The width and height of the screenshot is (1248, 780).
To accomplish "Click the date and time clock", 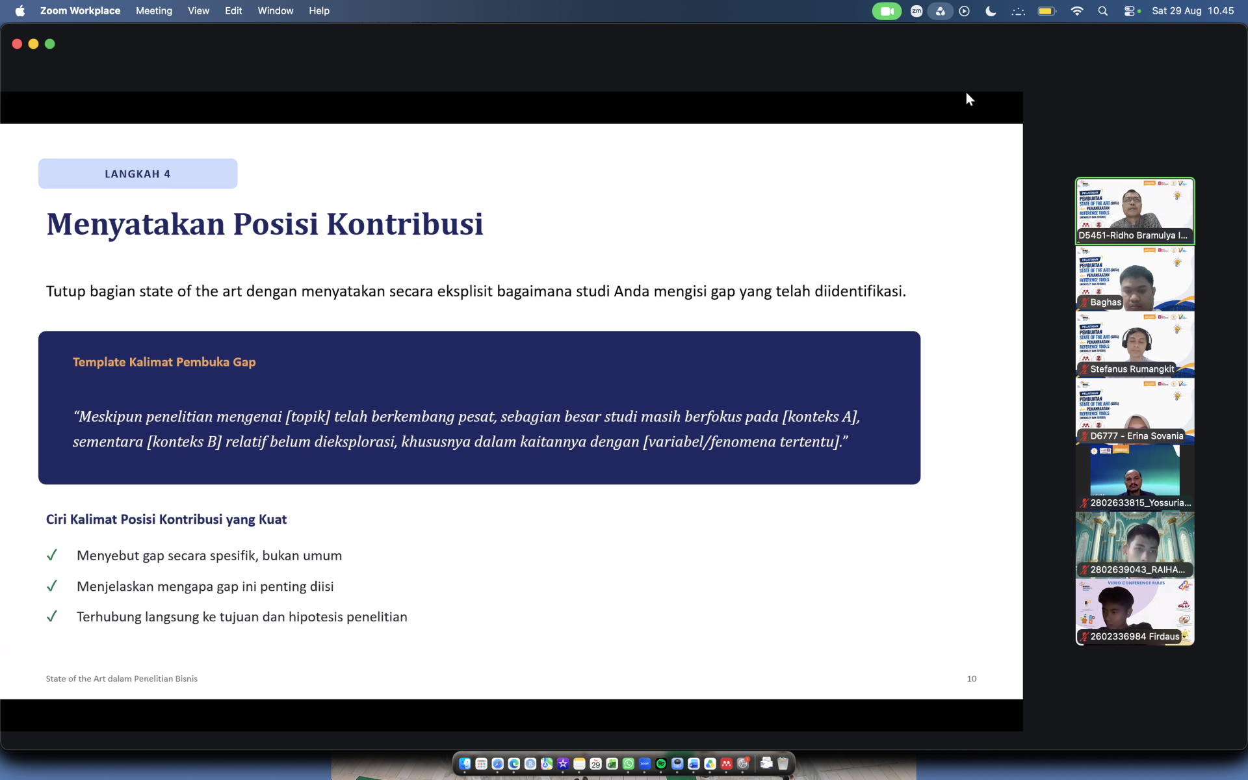I will (x=1193, y=11).
